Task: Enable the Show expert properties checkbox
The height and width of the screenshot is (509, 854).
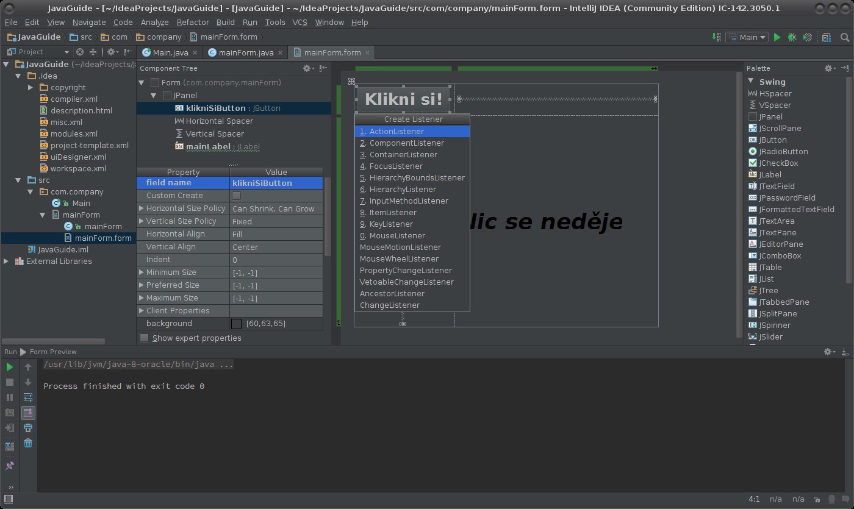Action: point(145,338)
